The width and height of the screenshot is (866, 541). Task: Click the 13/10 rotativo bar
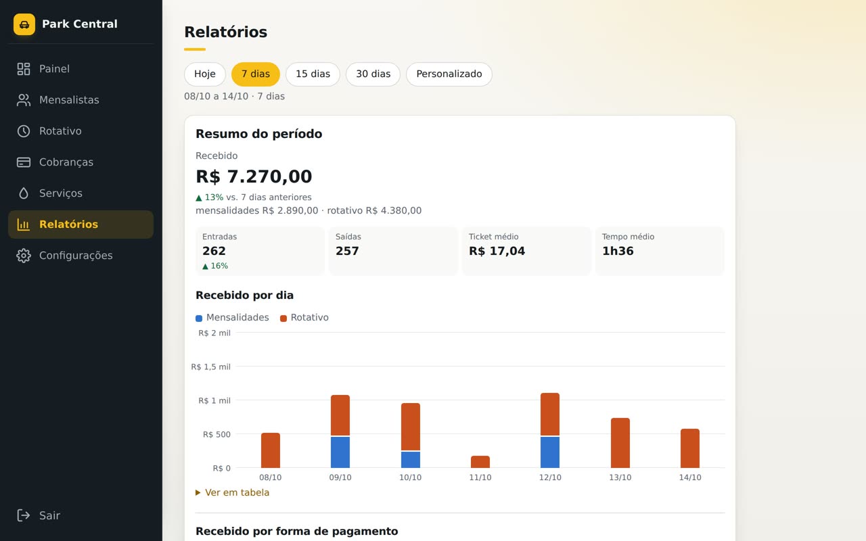(620, 443)
